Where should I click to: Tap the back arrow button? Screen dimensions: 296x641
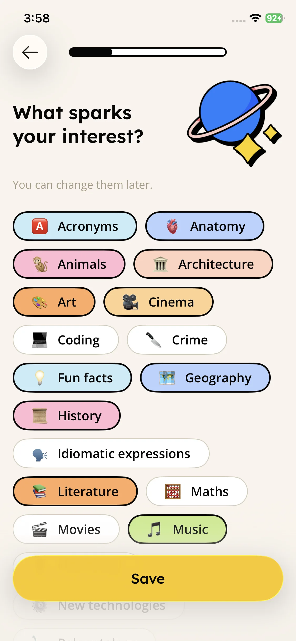tap(30, 52)
